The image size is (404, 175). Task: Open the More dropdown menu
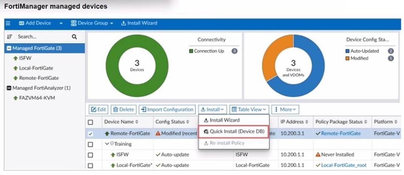pyautogui.click(x=286, y=109)
